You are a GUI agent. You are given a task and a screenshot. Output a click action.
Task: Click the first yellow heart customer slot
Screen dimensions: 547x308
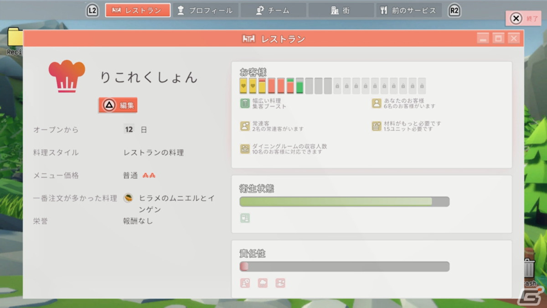coord(244,86)
